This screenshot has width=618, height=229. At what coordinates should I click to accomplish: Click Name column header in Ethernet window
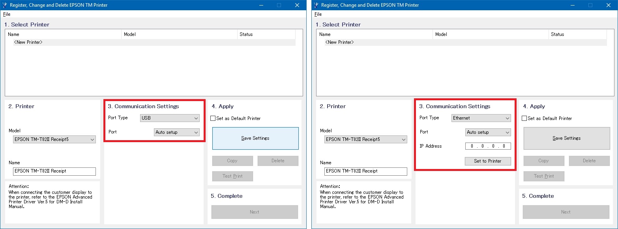coord(375,34)
